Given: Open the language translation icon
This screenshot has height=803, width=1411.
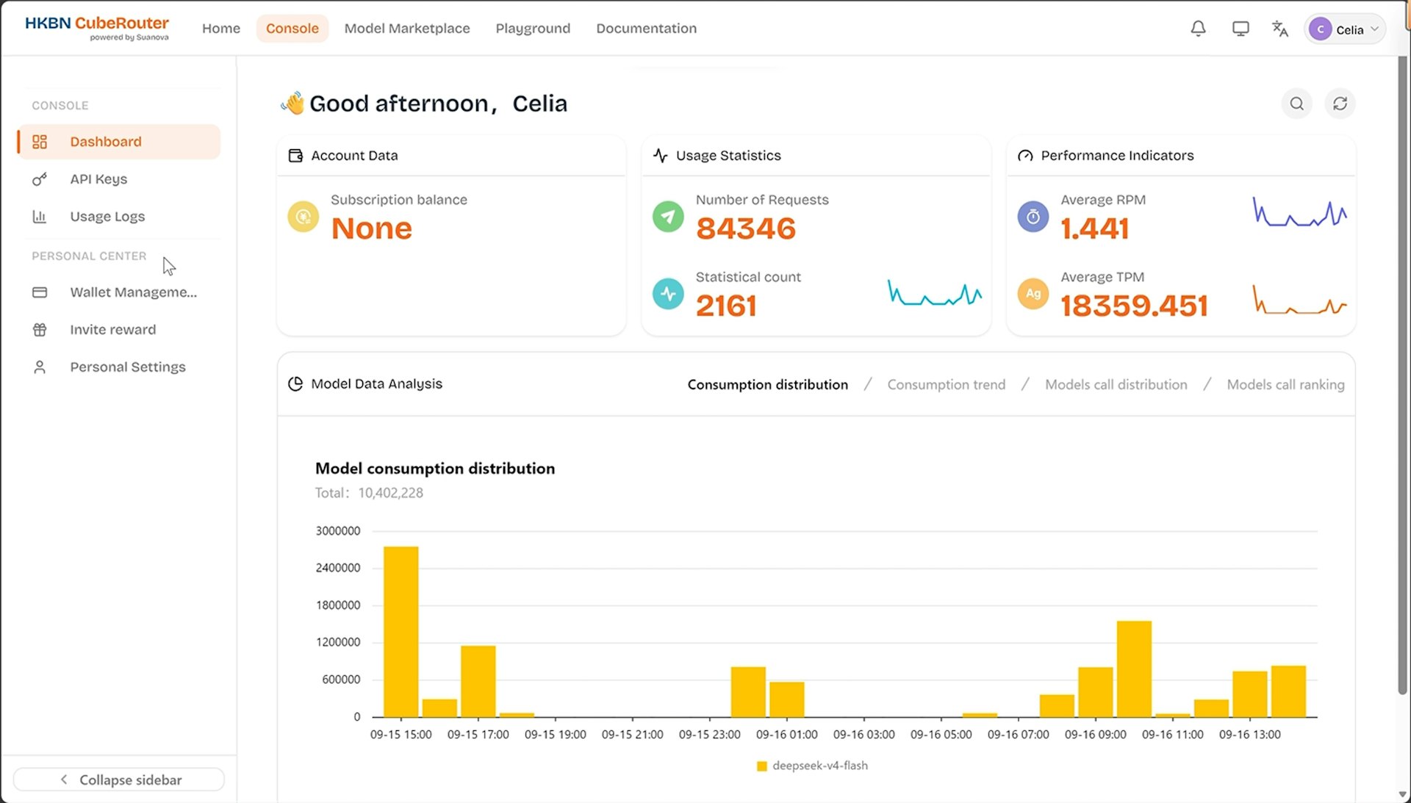Looking at the screenshot, I should click(x=1279, y=29).
